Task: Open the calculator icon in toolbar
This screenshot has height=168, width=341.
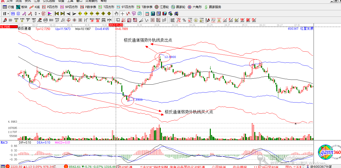Action: (153, 14)
